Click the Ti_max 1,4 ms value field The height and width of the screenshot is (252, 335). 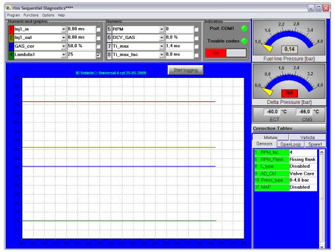(179, 47)
